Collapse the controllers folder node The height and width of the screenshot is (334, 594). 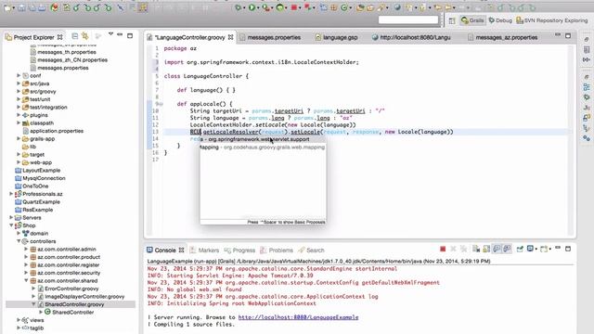19,241
